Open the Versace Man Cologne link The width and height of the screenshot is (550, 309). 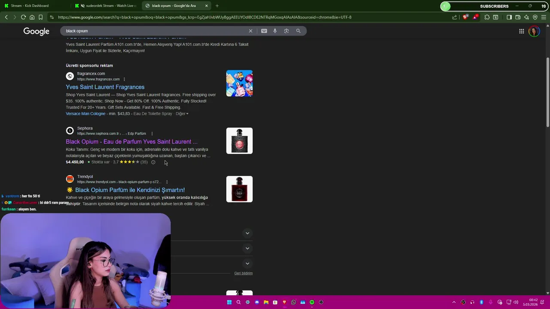click(86, 114)
